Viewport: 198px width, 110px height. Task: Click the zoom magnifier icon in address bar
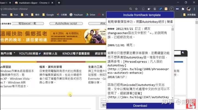[x=131, y=9]
